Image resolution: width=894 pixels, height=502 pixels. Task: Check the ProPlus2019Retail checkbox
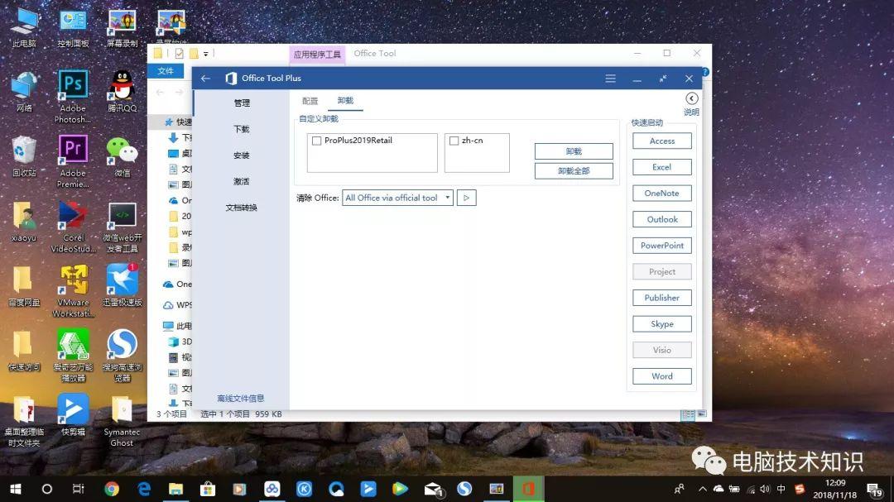point(316,141)
